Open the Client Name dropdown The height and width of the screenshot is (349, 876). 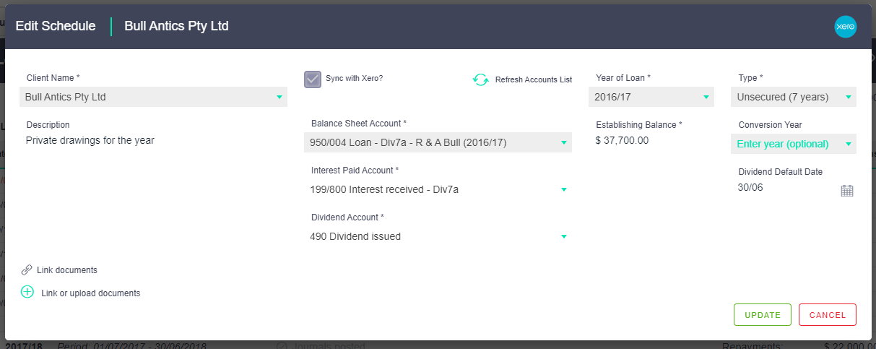(x=153, y=97)
